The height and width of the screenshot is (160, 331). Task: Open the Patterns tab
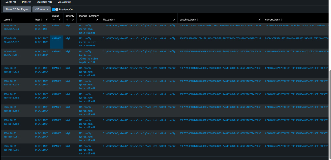click(x=27, y=2)
